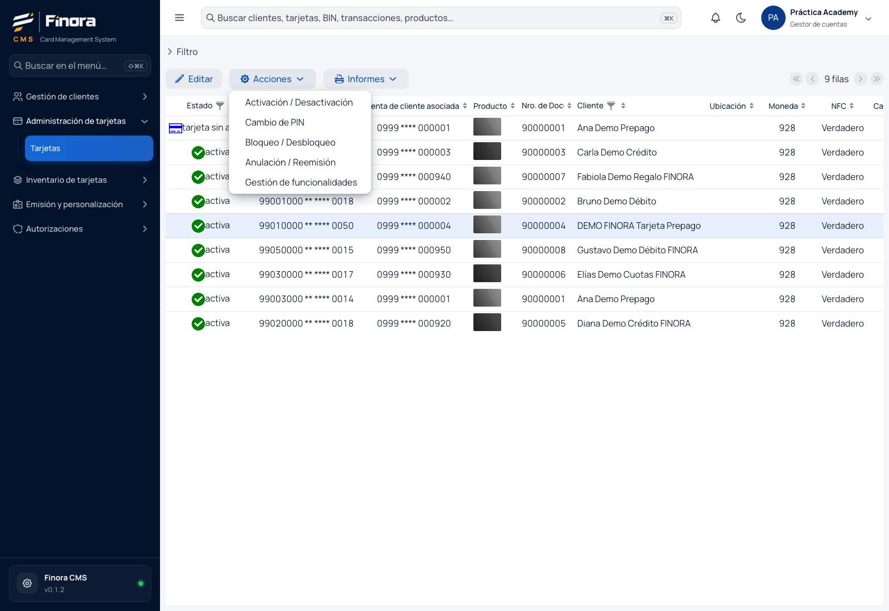
Task: Sort by the NFC column arrows
Action: [852, 106]
